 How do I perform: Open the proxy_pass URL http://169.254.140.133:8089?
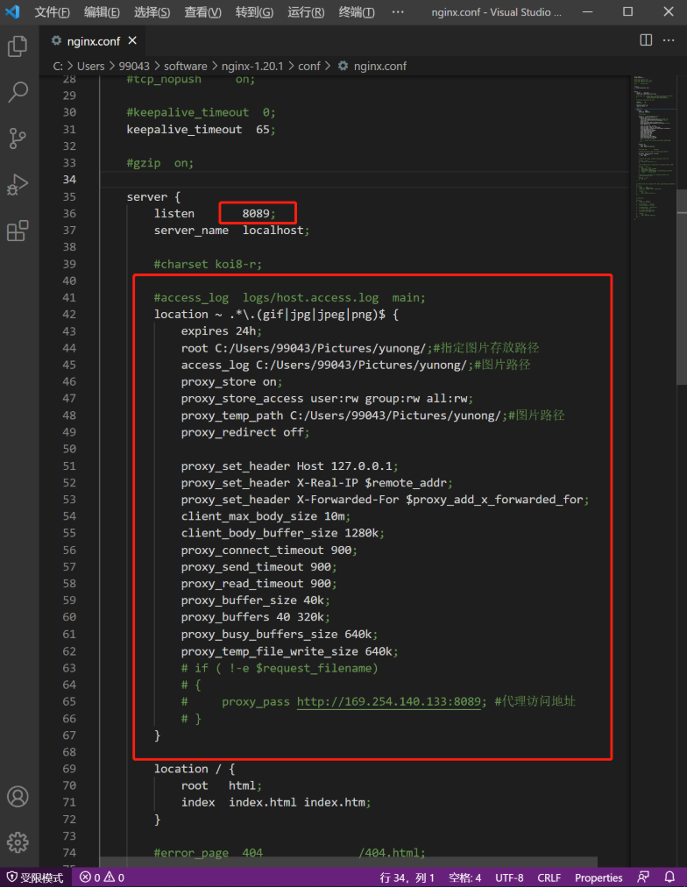coord(389,701)
